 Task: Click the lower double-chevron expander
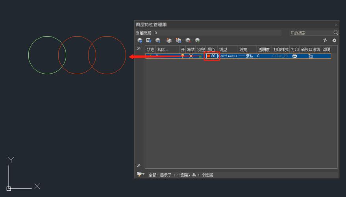pos(139,165)
